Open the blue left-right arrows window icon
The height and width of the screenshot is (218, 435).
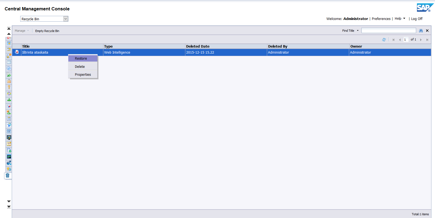click(x=9, y=131)
